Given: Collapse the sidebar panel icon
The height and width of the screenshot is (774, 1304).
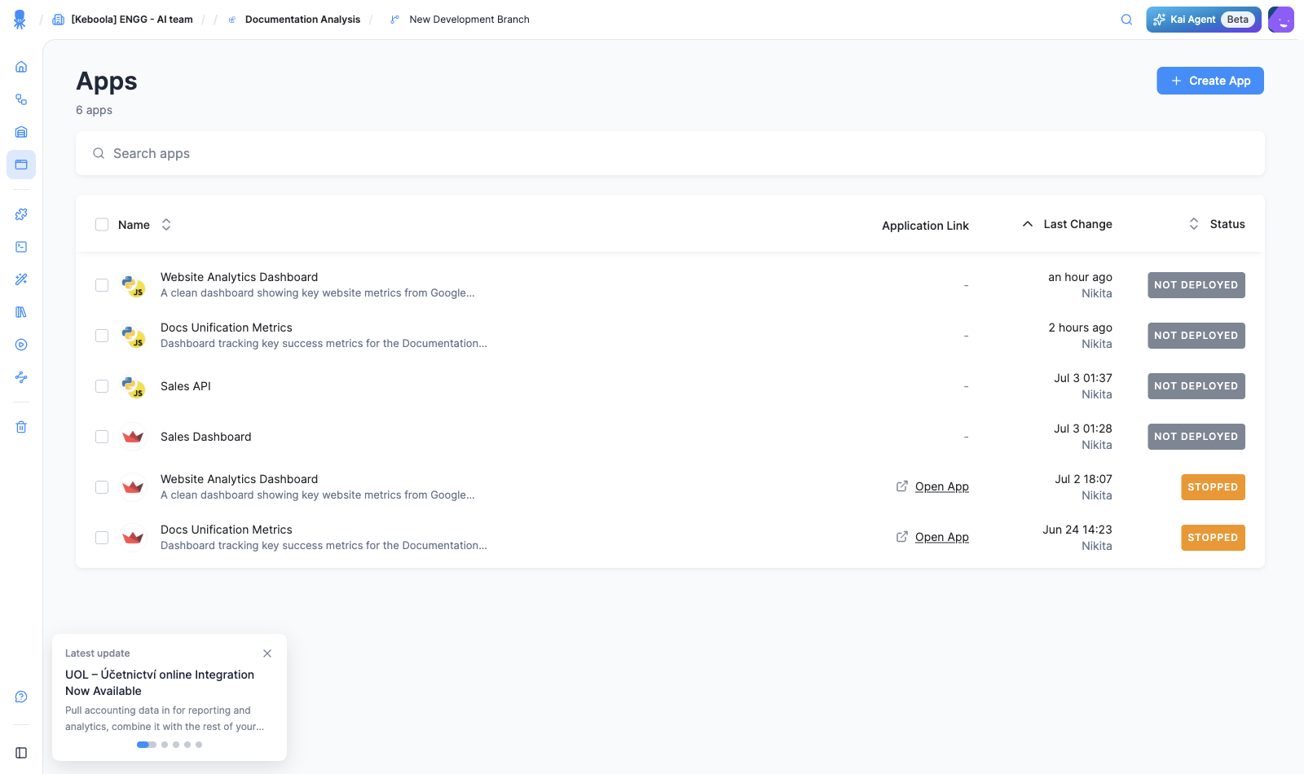Looking at the screenshot, I should pos(21,753).
